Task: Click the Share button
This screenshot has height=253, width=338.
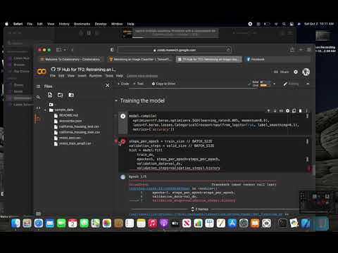Action: pyautogui.click(x=282, y=72)
